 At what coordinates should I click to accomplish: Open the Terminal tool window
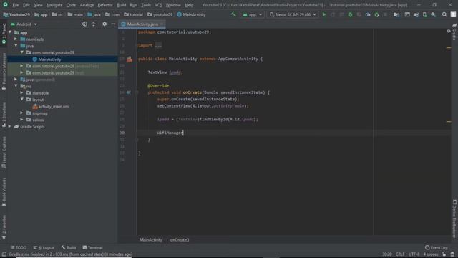[x=92, y=247]
